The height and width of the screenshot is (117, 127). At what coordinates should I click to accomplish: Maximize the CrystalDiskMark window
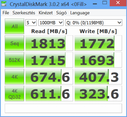tap(105, 3)
